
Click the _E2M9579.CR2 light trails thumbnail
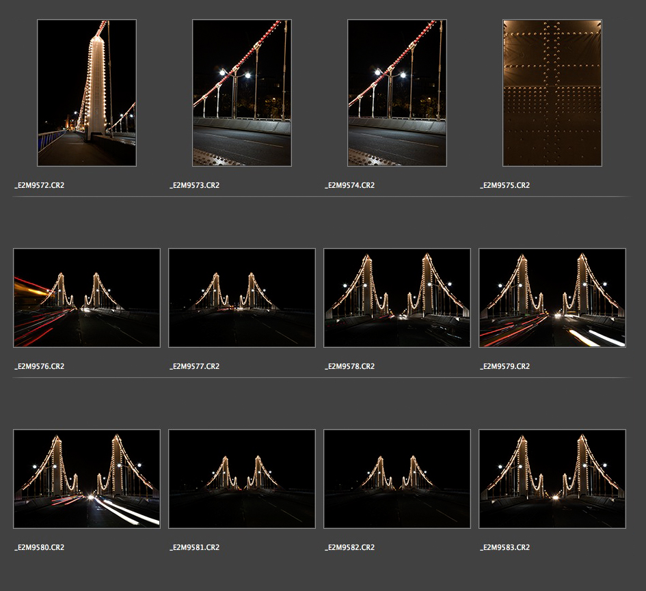pyautogui.click(x=552, y=298)
